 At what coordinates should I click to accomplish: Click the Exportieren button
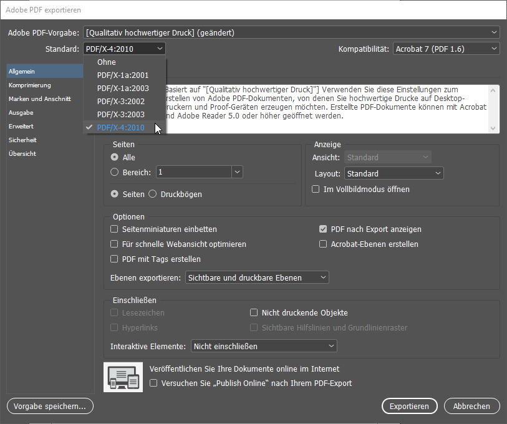click(x=409, y=407)
